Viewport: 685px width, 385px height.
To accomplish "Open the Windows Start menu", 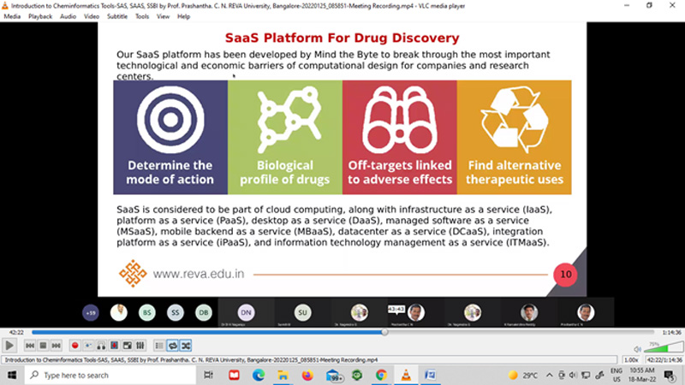I will (12, 376).
